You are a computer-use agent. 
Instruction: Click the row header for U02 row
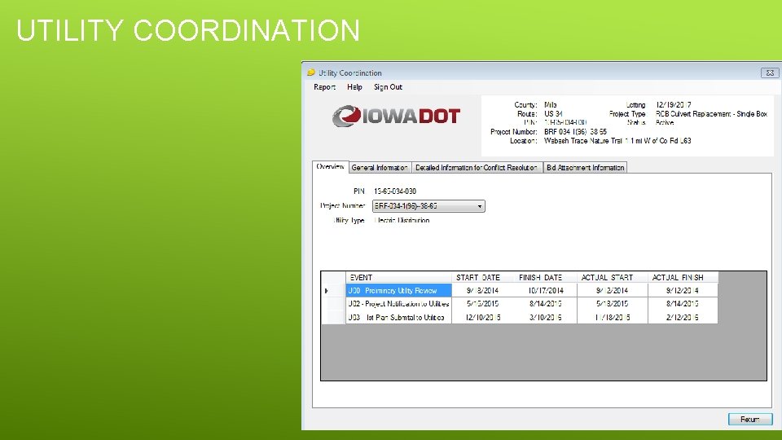[x=332, y=303]
